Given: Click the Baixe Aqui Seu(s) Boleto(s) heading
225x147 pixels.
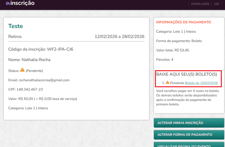Looking at the screenshot, I should click(x=186, y=74).
